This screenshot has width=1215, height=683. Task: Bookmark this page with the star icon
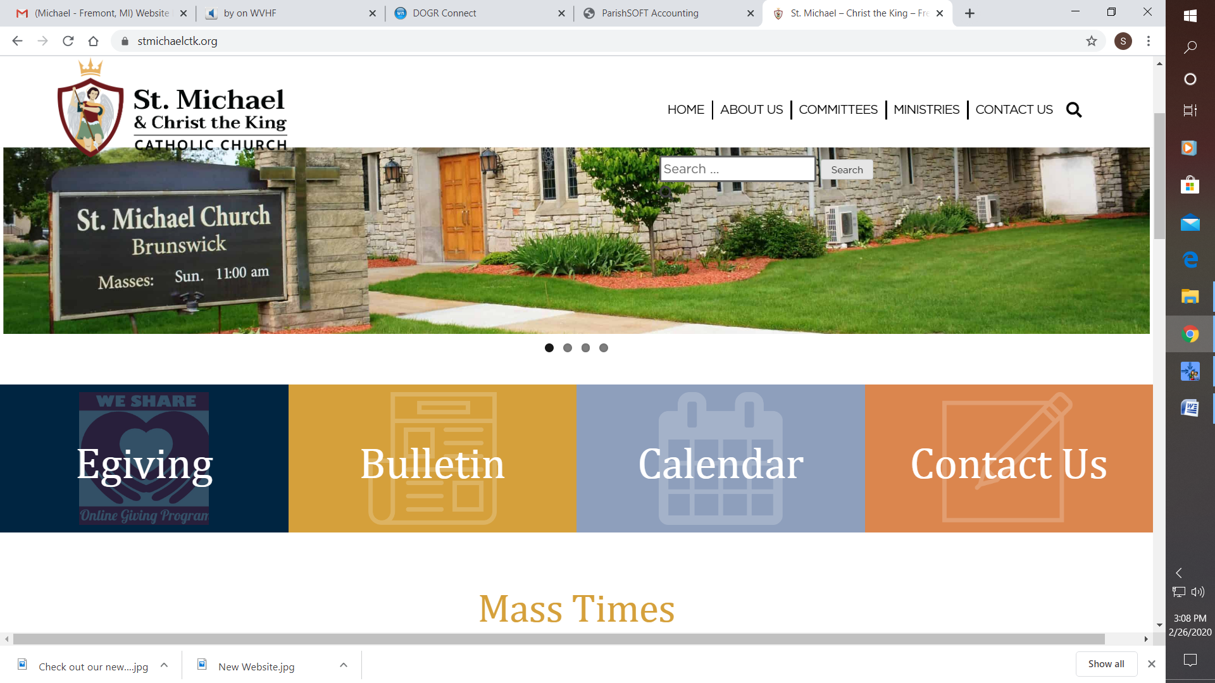point(1092,41)
